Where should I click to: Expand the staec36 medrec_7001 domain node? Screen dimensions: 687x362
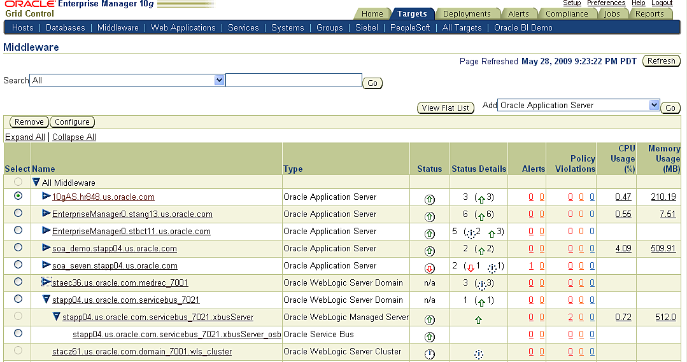click(46, 282)
